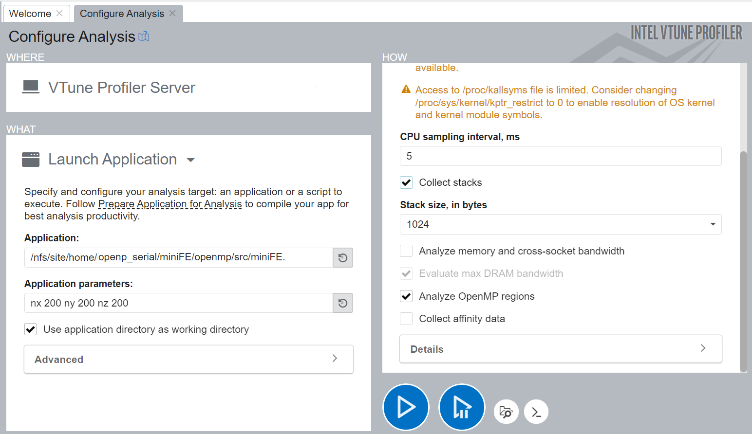Close the Configure Analysis tab
The image size is (752, 434).
click(172, 14)
